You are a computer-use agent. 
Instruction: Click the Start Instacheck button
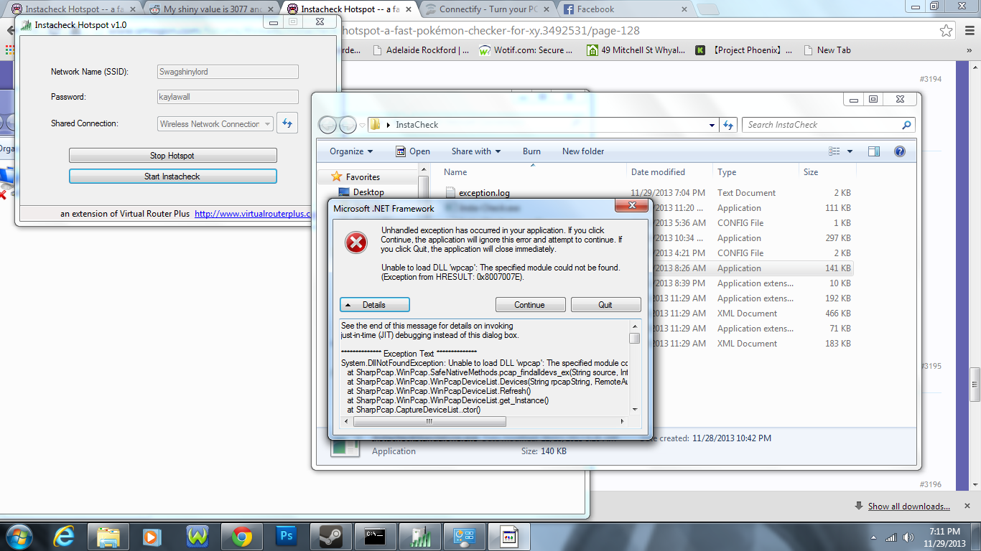pos(172,176)
